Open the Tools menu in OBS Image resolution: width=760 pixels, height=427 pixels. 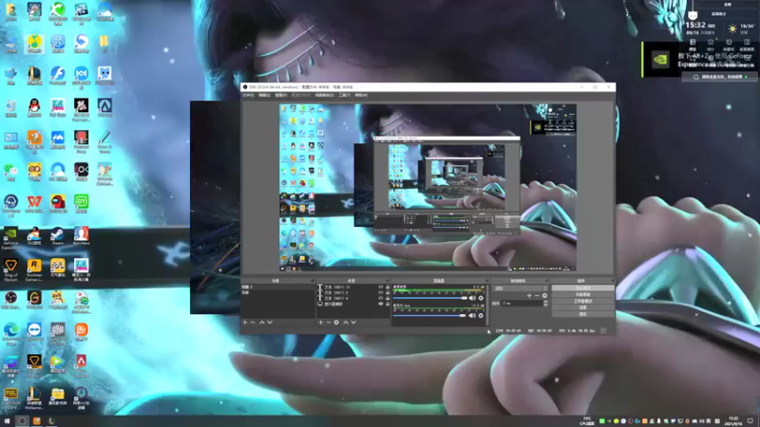[x=344, y=96]
